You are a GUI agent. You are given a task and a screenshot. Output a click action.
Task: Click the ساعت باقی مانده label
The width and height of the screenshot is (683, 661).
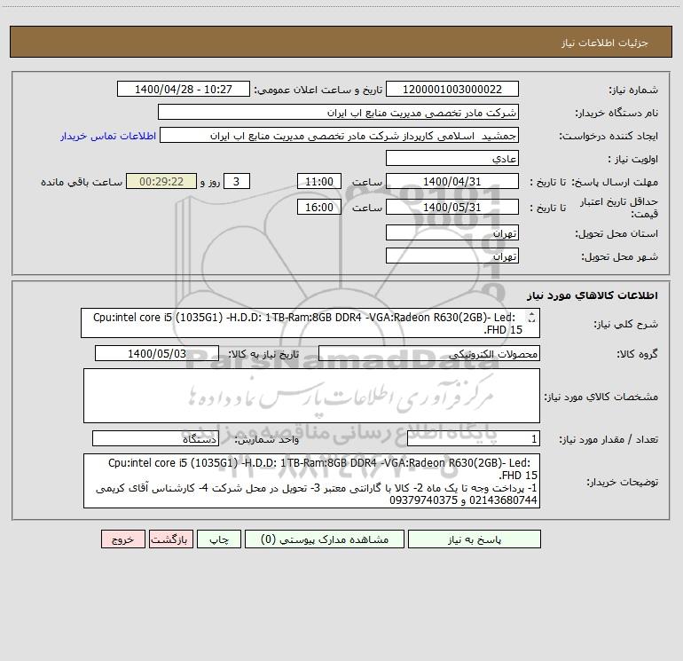pos(82,182)
